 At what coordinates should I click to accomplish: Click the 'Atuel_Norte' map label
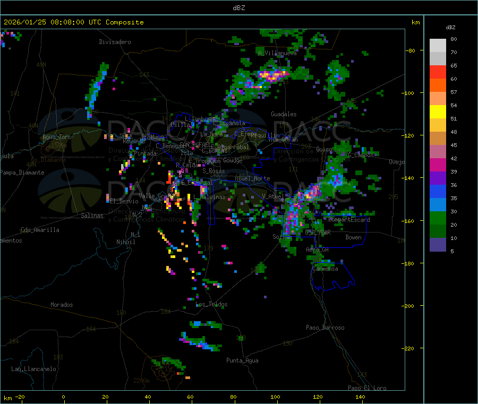coord(252,178)
